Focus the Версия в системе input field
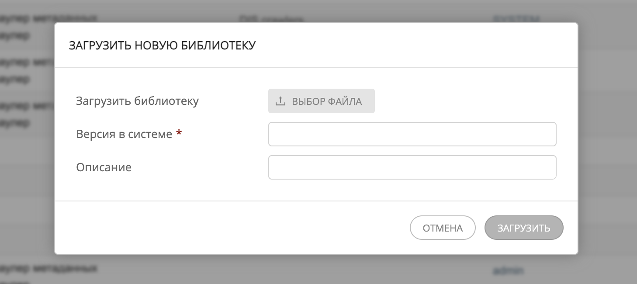The image size is (637, 284). (412, 134)
